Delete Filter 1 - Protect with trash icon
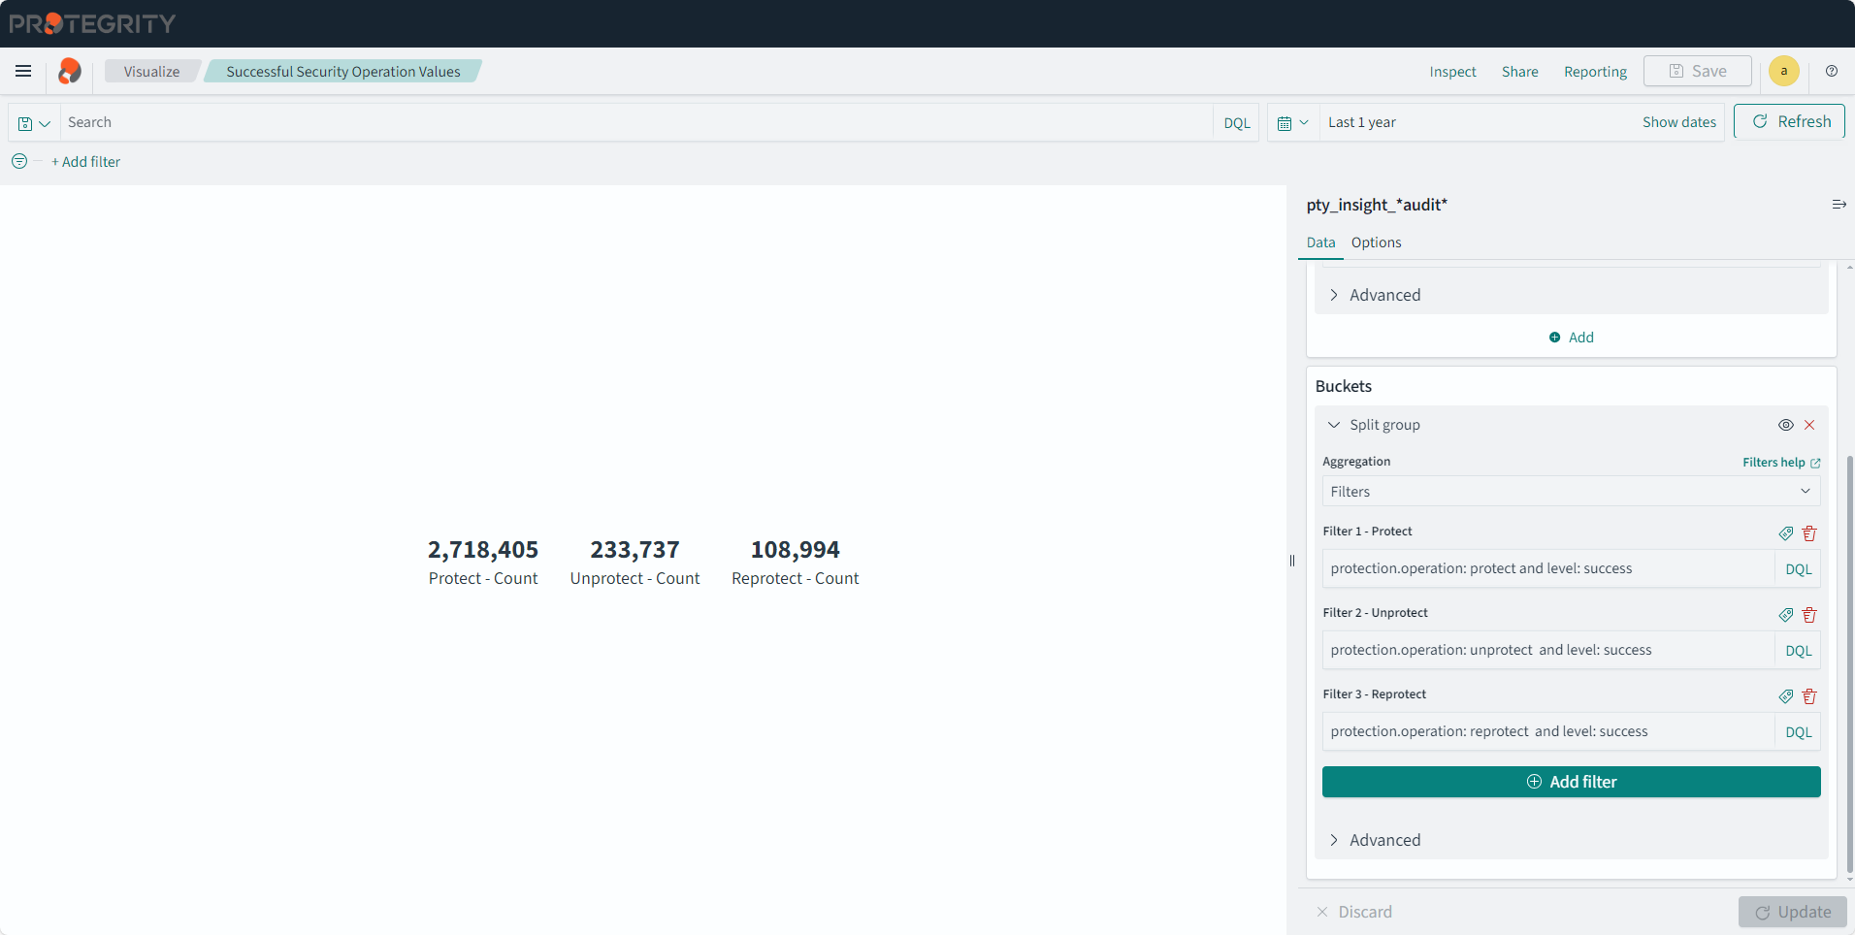1855x935 pixels. 1809,532
